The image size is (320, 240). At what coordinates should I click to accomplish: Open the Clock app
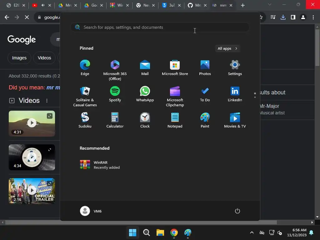click(x=145, y=120)
